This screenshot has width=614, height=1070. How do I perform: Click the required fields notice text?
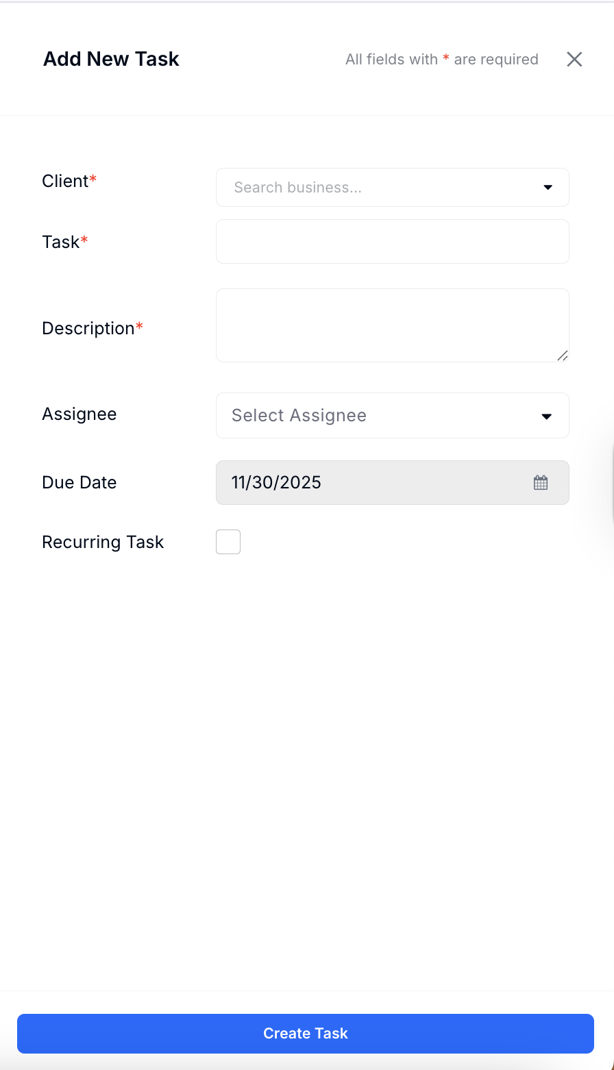(x=441, y=60)
